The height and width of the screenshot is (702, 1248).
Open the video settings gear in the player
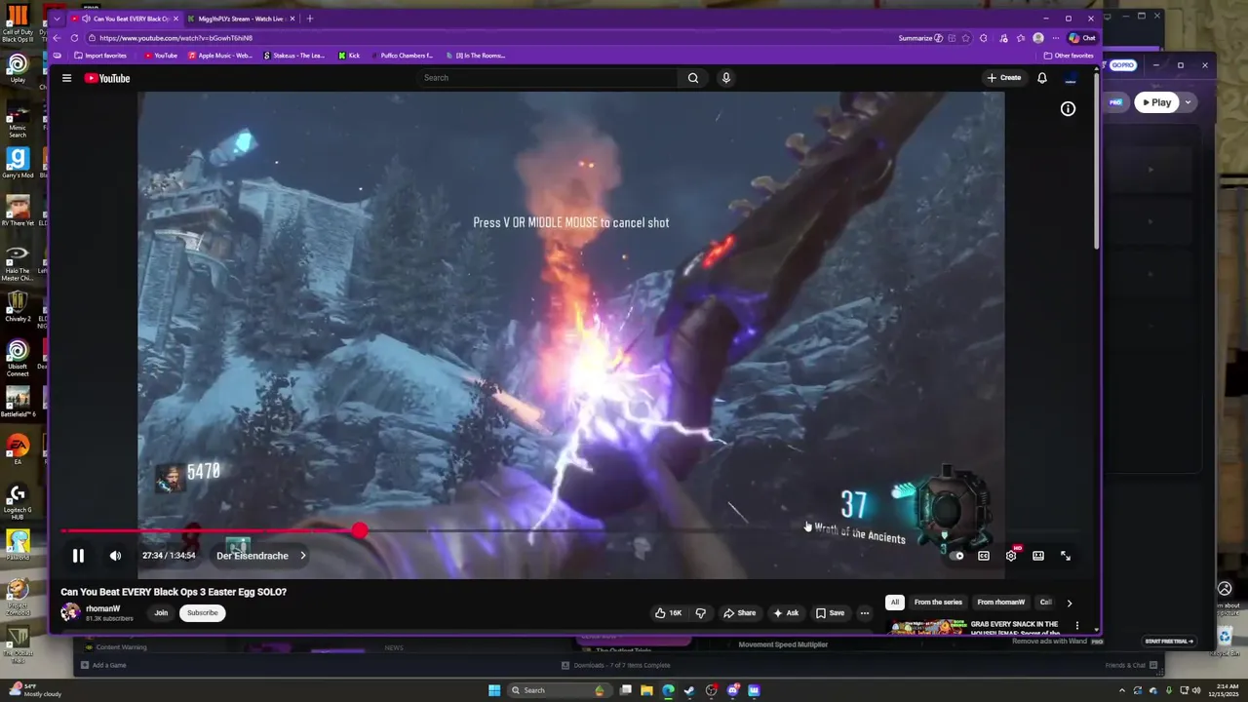(x=1011, y=556)
